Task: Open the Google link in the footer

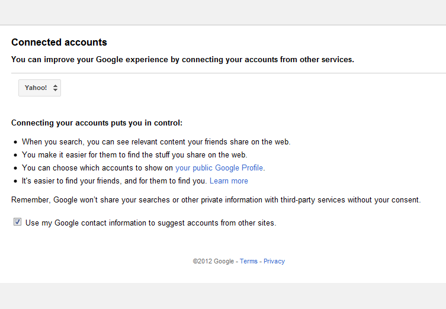Action: (224, 261)
